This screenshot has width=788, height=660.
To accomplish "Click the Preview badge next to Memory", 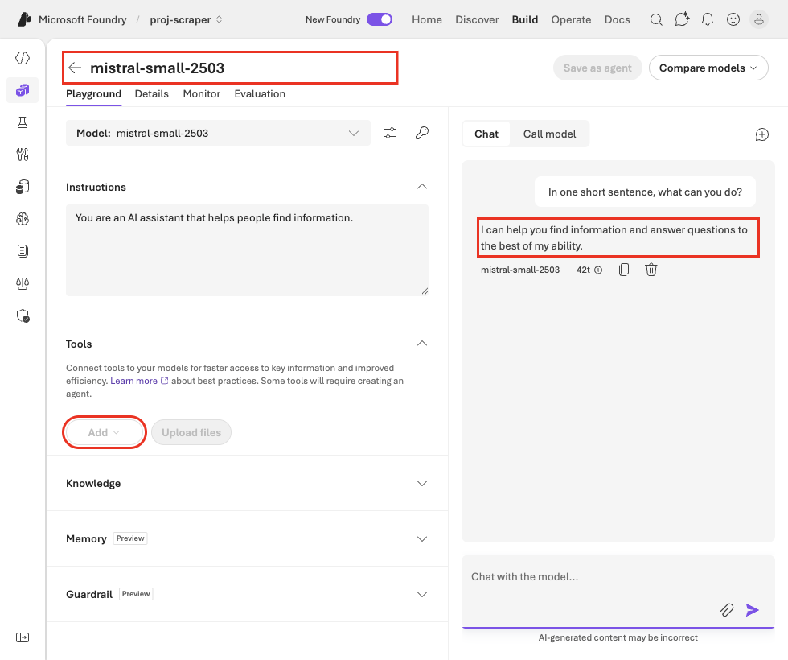I will click(130, 538).
